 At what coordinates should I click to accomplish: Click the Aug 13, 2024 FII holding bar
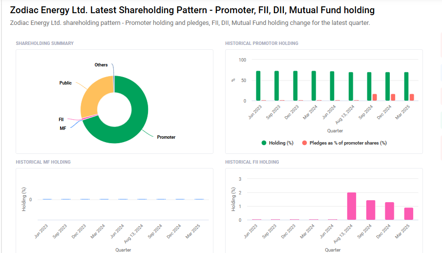(352, 206)
